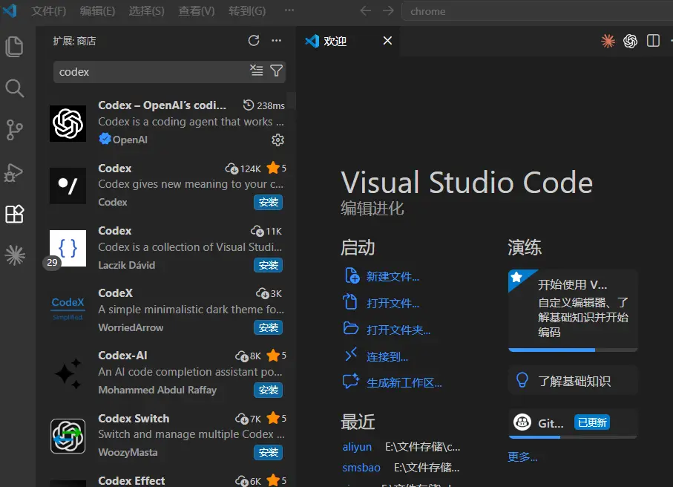The width and height of the screenshot is (673, 487).
Task: Click the remote connect icon next to 连接到
Action: point(351,354)
